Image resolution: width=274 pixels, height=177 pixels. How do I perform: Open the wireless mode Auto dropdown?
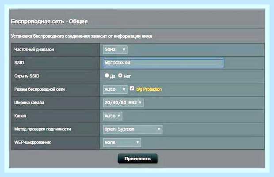(x=115, y=89)
